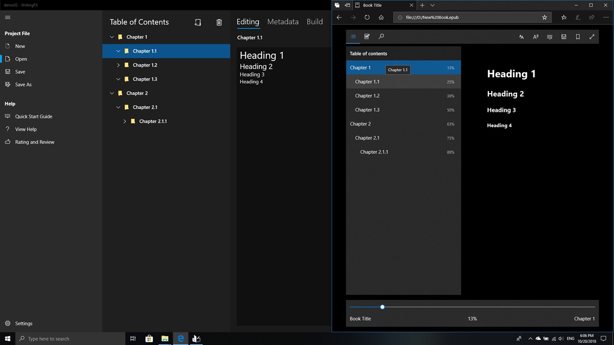
Task: Open WritingFX Settings
Action: (24, 323)
